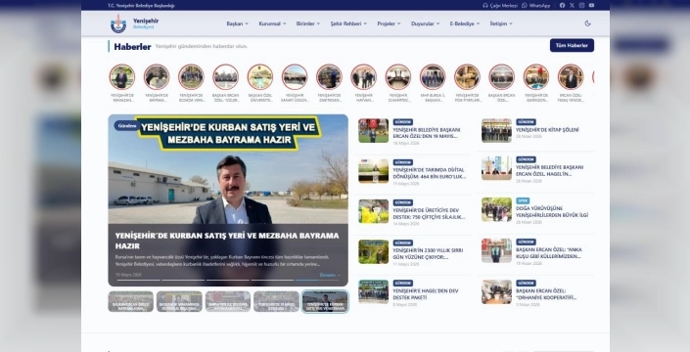Expand the Şehir Rehberi dropdown menu
Image resolution: width=690 pixels, height=352 pixels.
point(348,23)
